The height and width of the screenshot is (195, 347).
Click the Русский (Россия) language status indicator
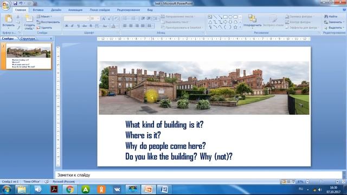[x=64, y=181]
